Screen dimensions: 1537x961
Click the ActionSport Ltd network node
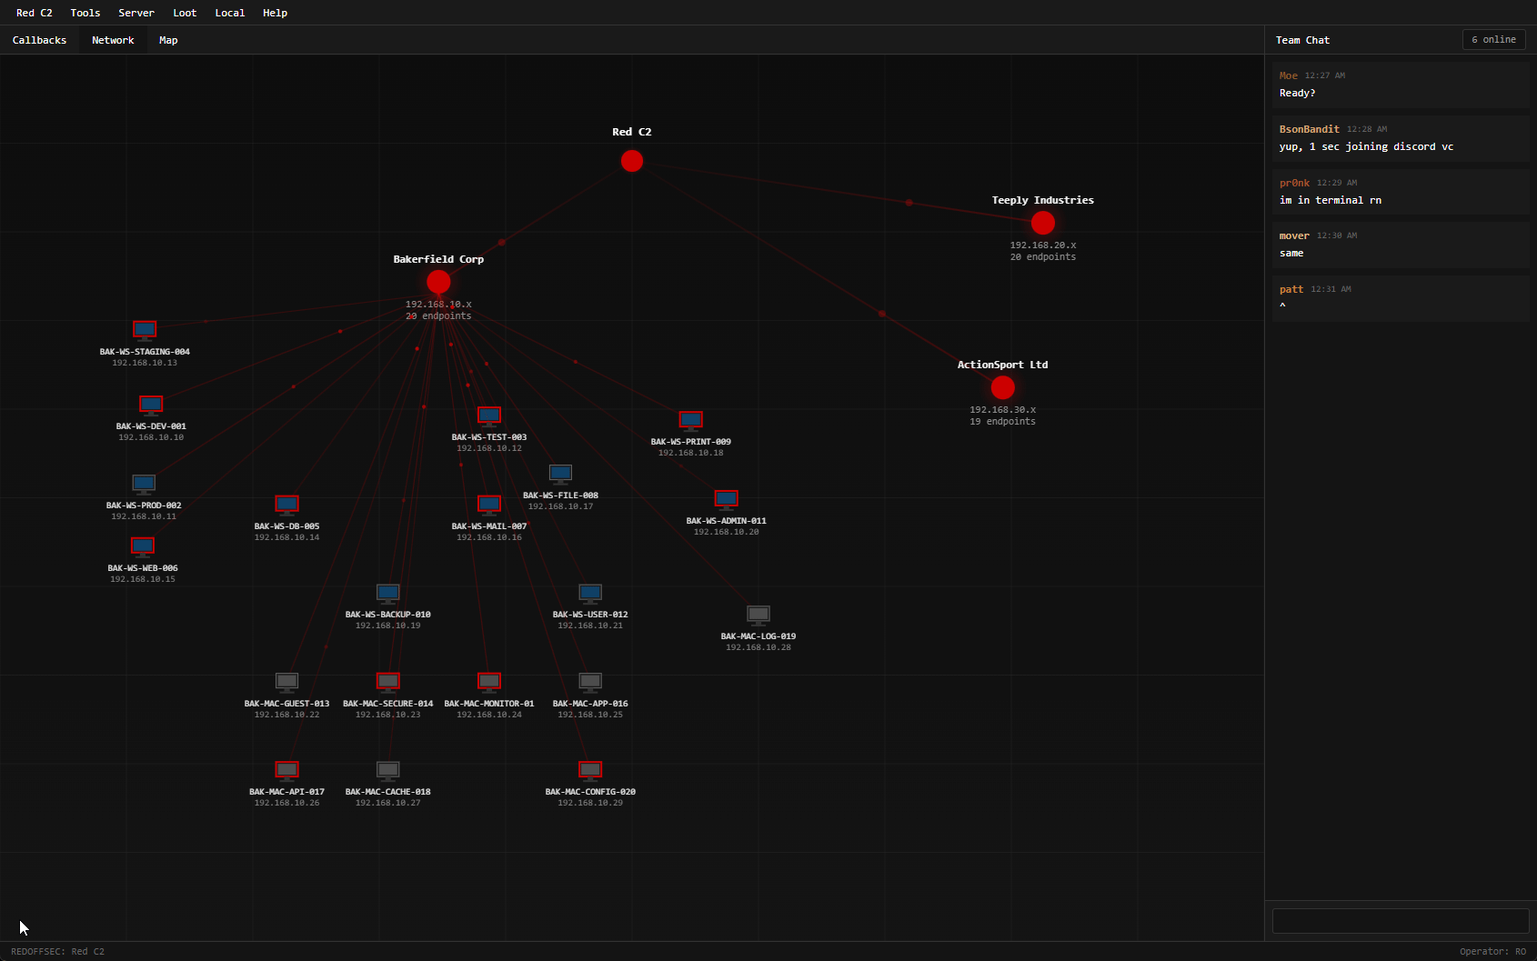coord(1003,388)
